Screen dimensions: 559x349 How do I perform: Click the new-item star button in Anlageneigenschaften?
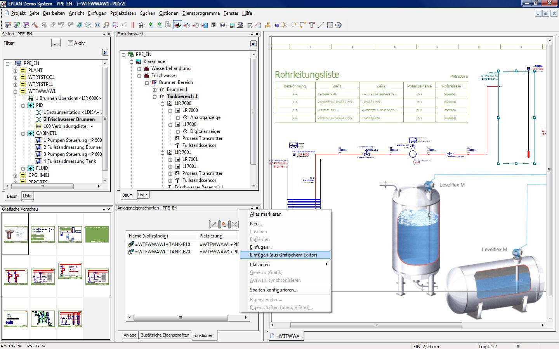[224, 224]
